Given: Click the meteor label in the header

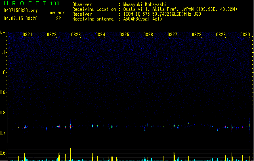Looking at the screenshot, I should tap(57, 12).
